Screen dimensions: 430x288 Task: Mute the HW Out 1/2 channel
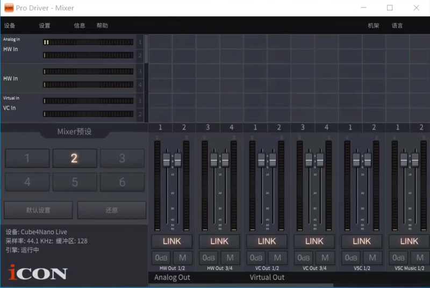click(183, 258)
